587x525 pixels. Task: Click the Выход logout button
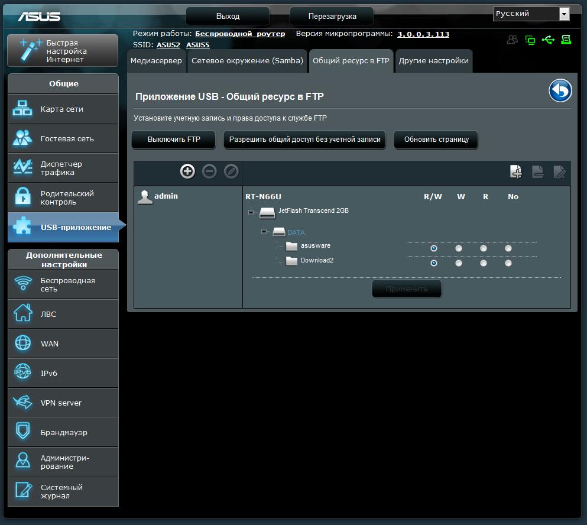(228, 17)
